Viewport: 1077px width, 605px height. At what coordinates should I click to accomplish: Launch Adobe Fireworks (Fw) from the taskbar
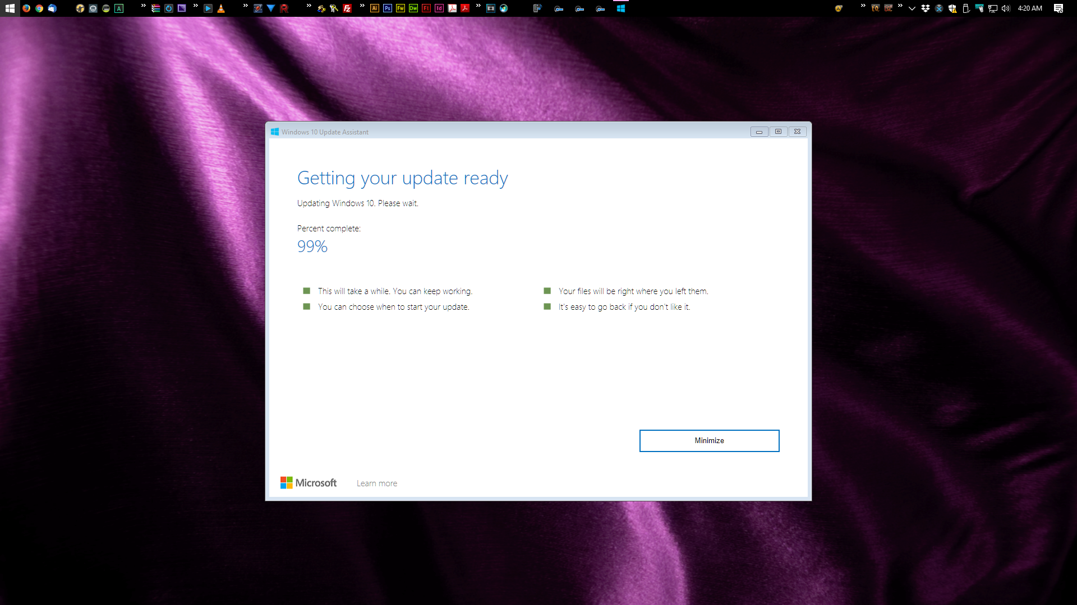coord(401,8)
